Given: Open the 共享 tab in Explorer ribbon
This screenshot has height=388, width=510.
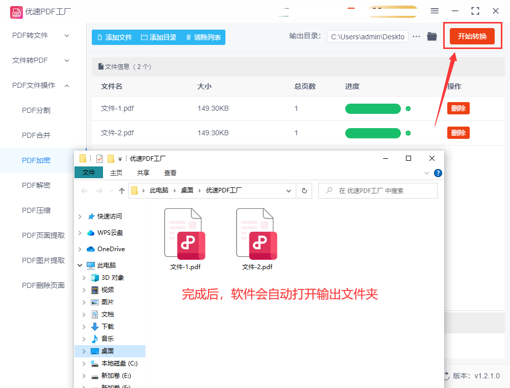Looking at the screenshot, I should (x=143, y=173).
